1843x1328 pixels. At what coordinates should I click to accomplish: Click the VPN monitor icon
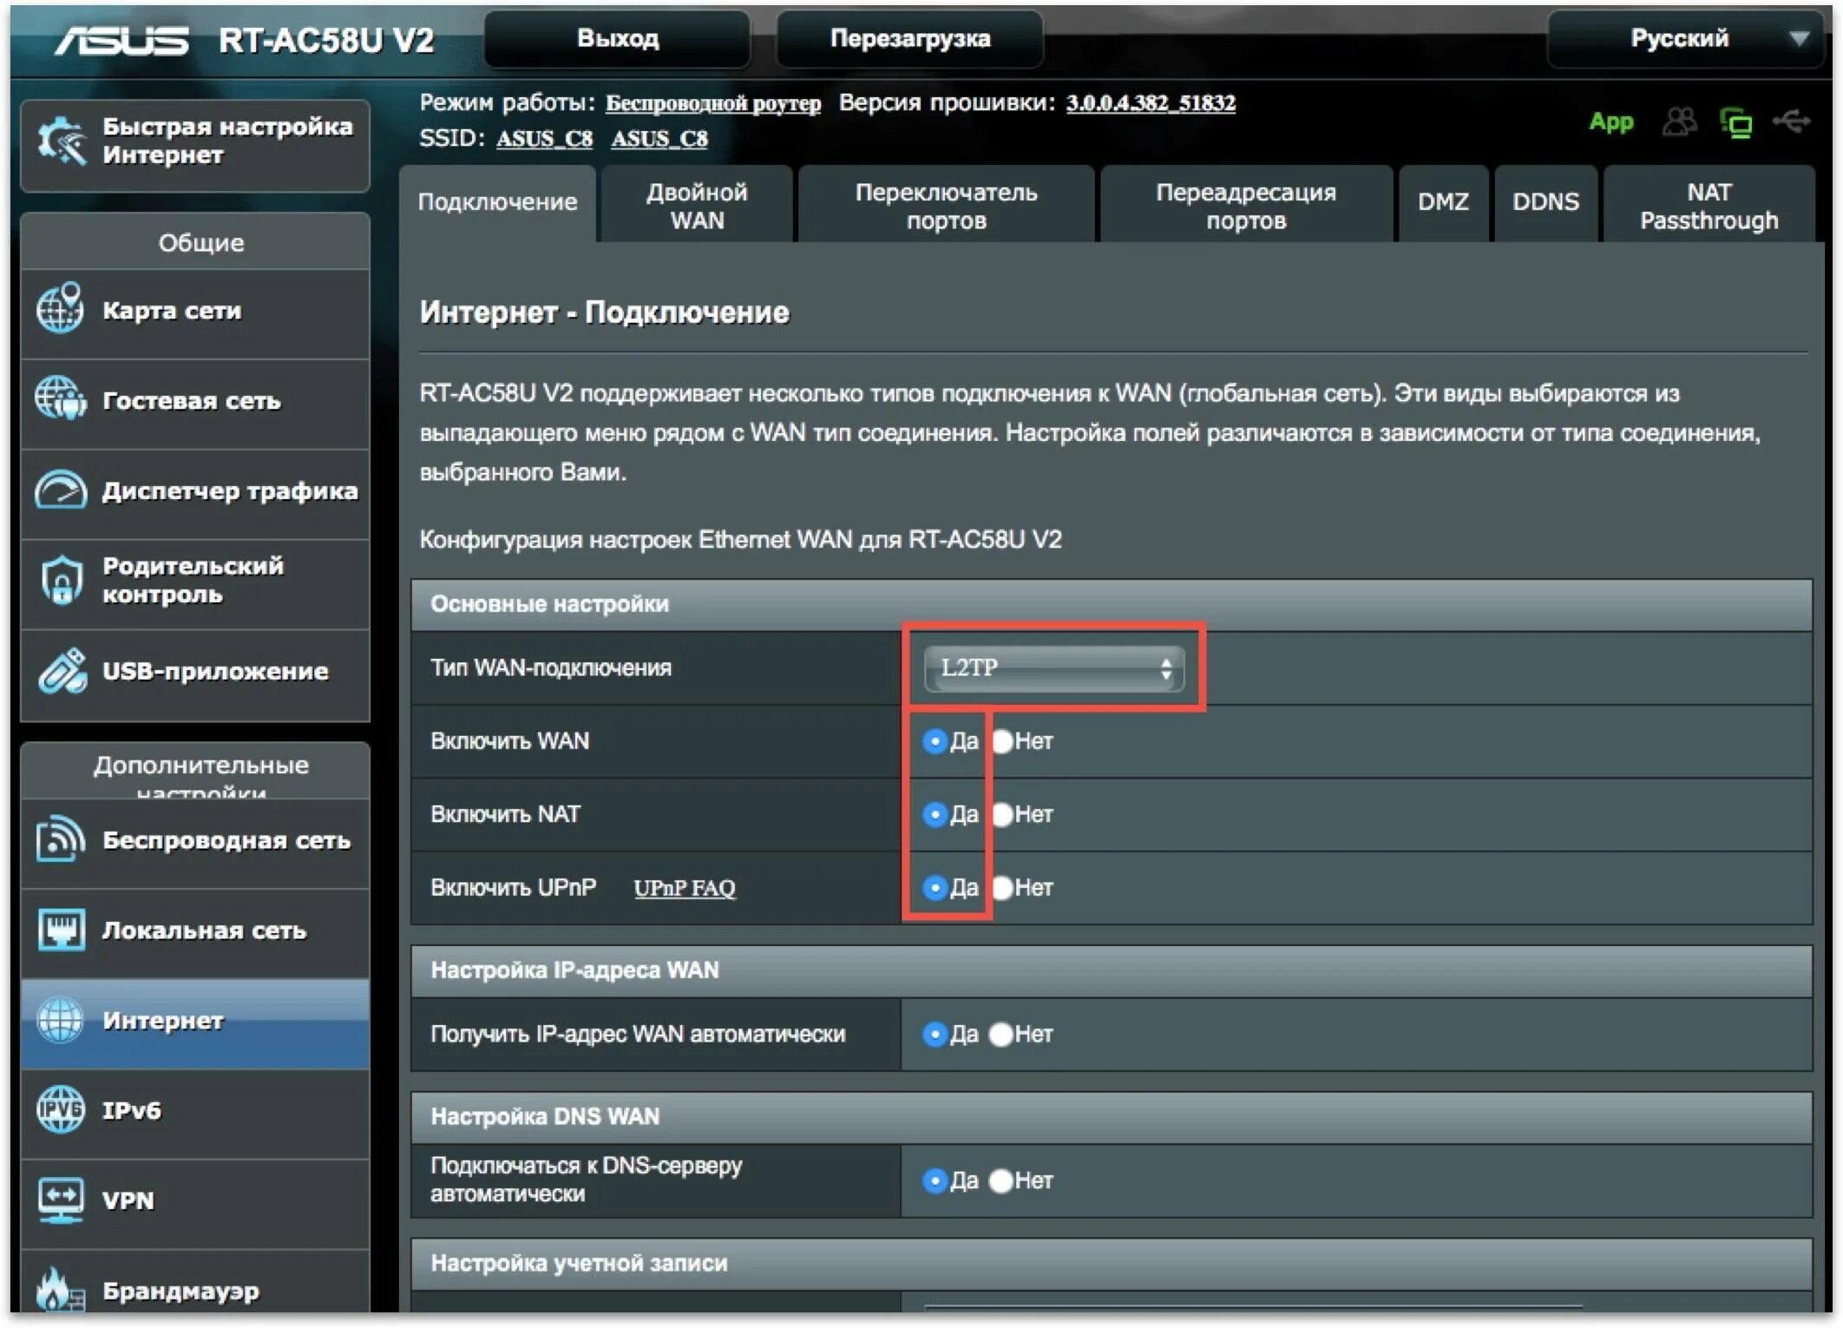click(61, 1200)
